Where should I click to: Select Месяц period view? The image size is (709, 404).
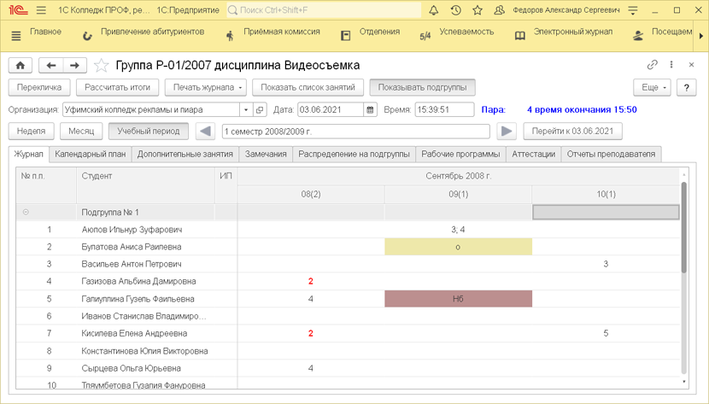[81, 132]
